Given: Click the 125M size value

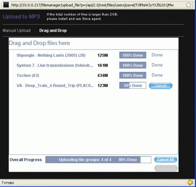Looking at the screenshot, I should [x=103, y=55].
